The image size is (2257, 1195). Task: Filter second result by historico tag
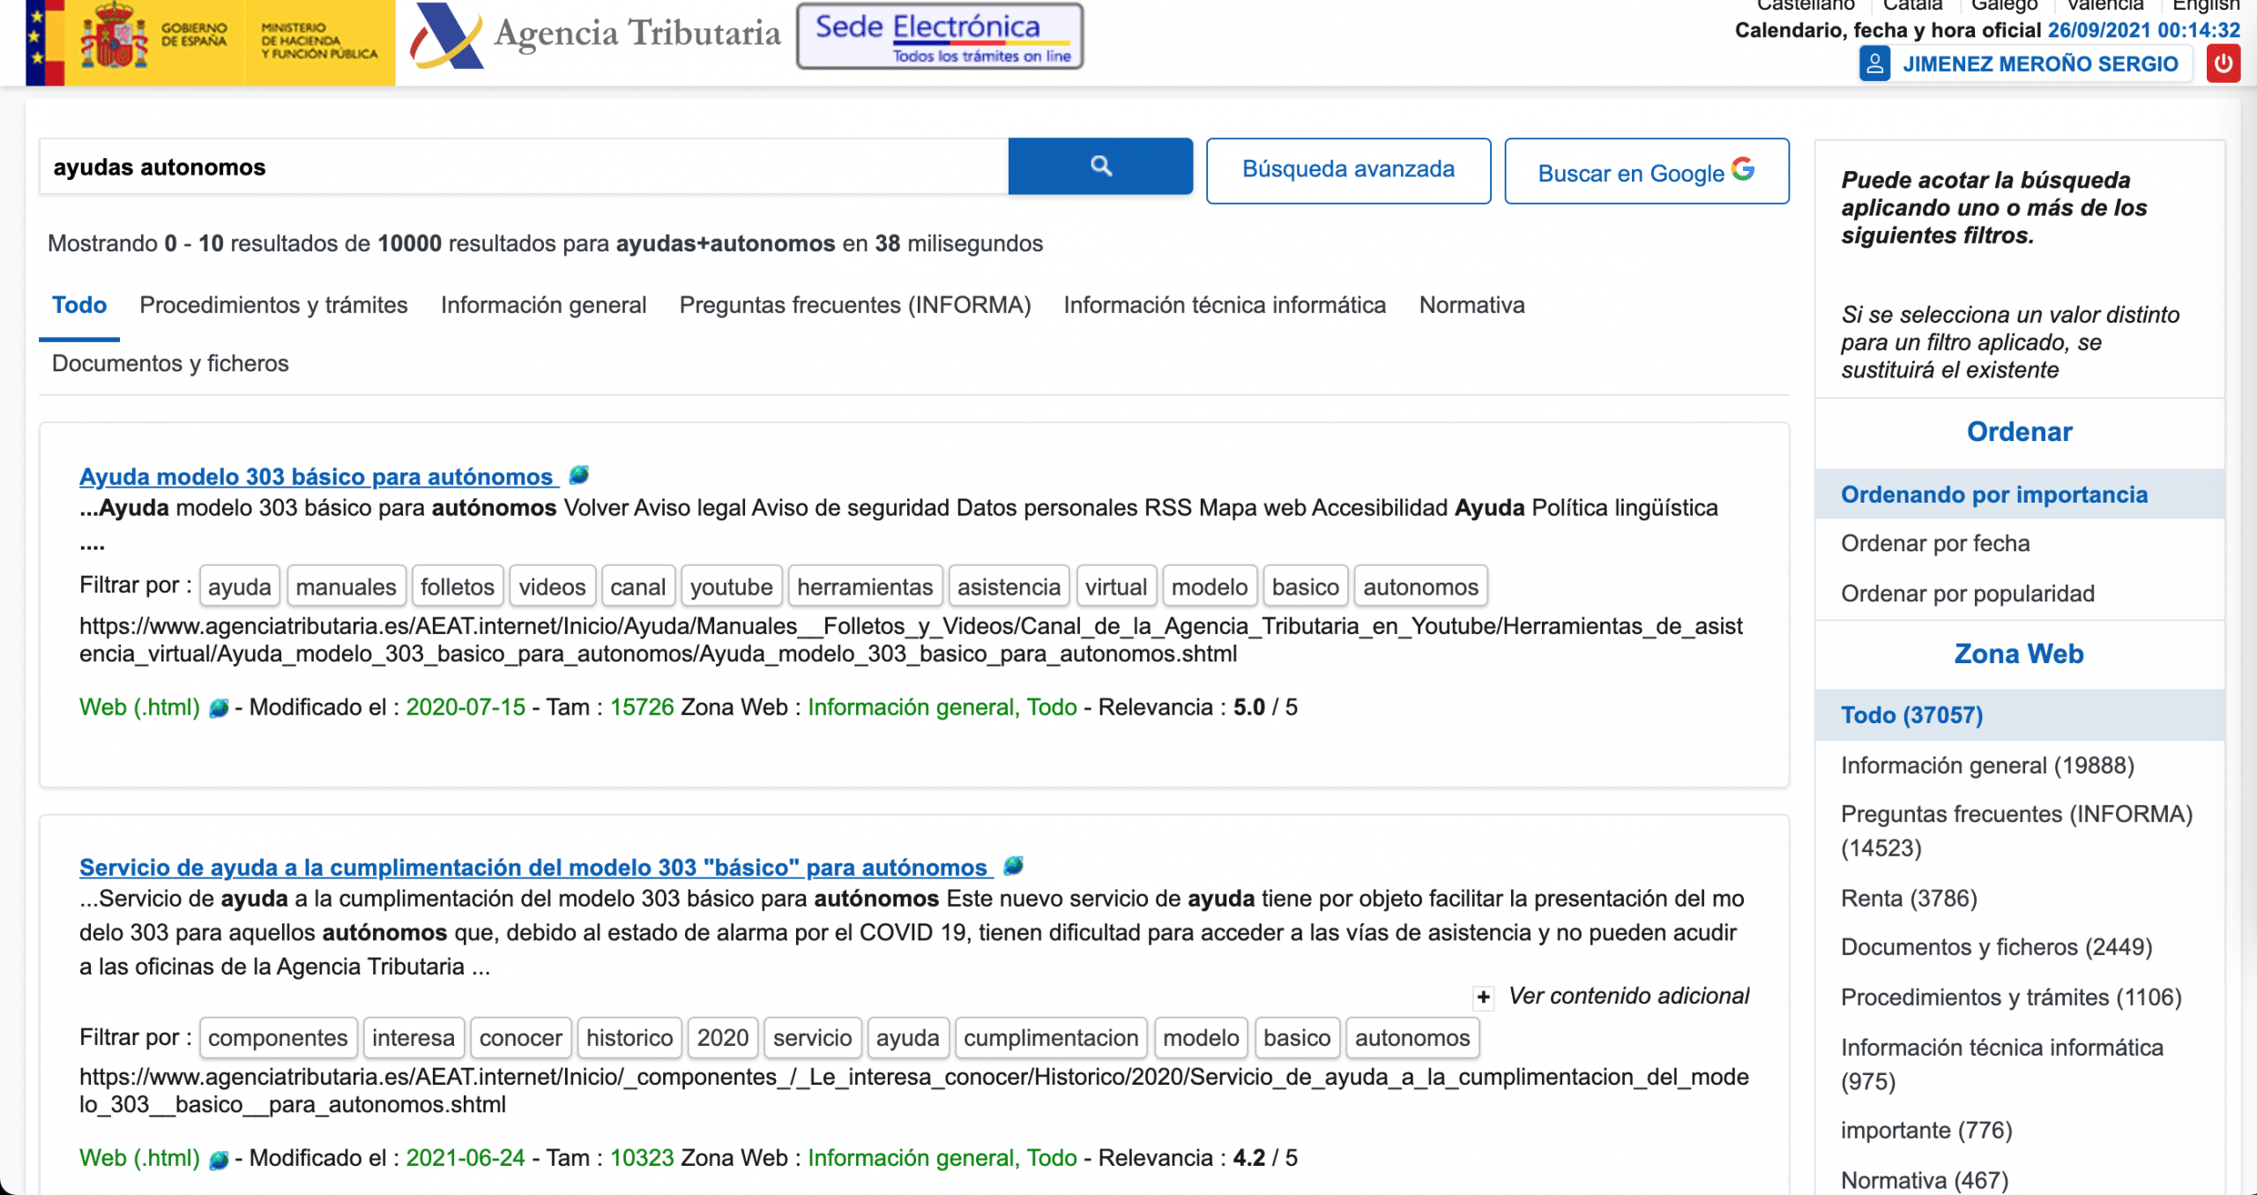click(629, 1038)
